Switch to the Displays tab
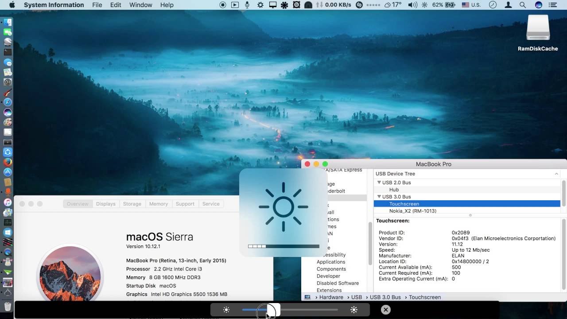 [105, 204]
